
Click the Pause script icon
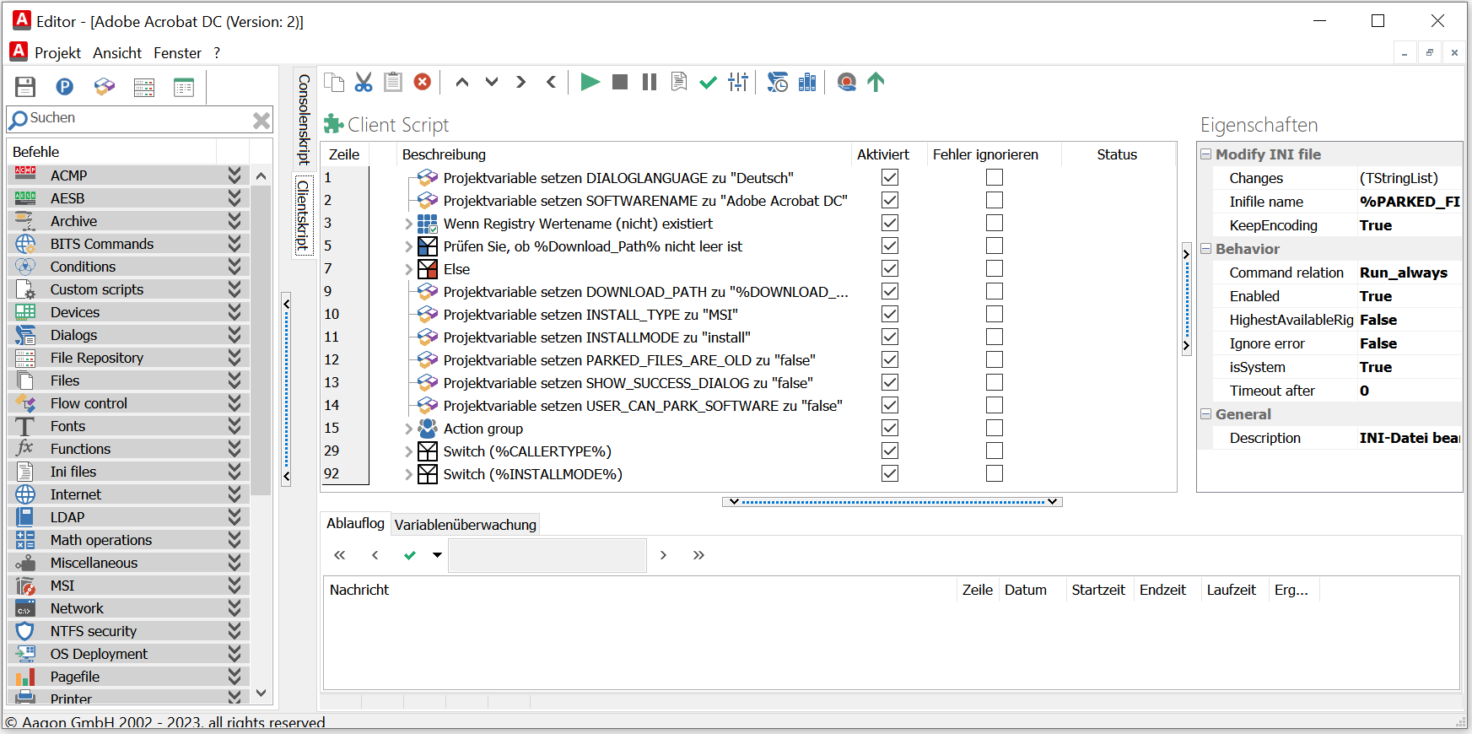649,82
